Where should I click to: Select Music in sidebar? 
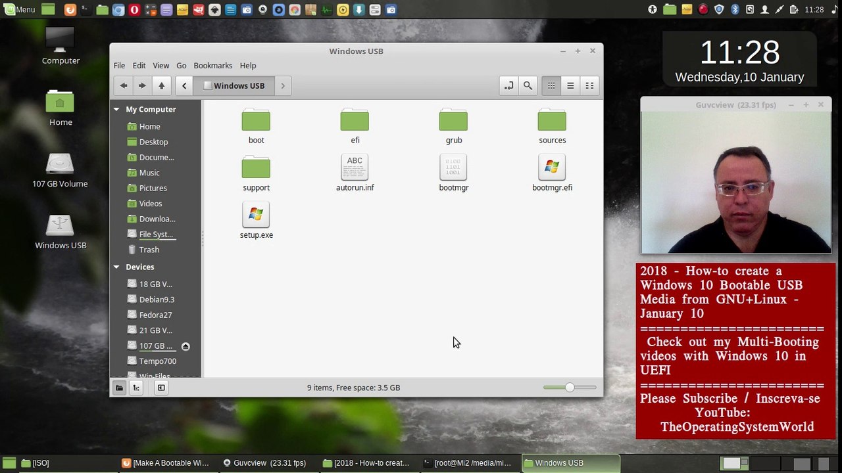tap(149, 173)
